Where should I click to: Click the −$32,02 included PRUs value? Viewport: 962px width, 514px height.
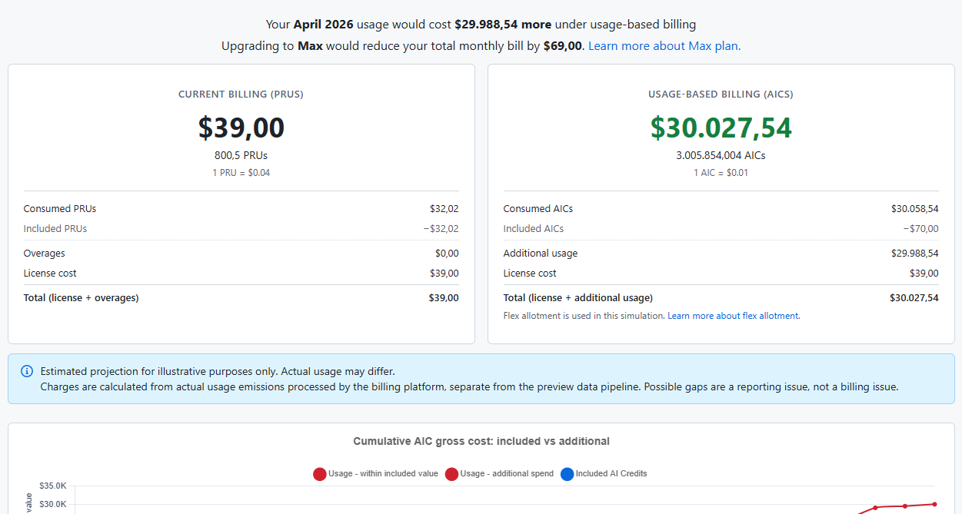(x=441, y=229)
